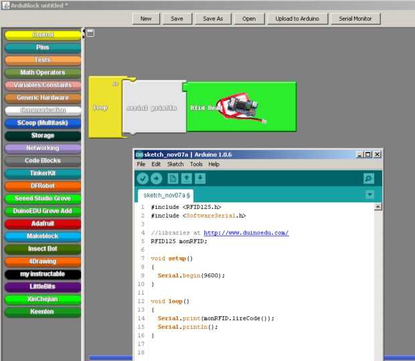Follow the duinoedu.com link in code
The width and height of the screenshot is (415, 361).
(x=246, y=233)
